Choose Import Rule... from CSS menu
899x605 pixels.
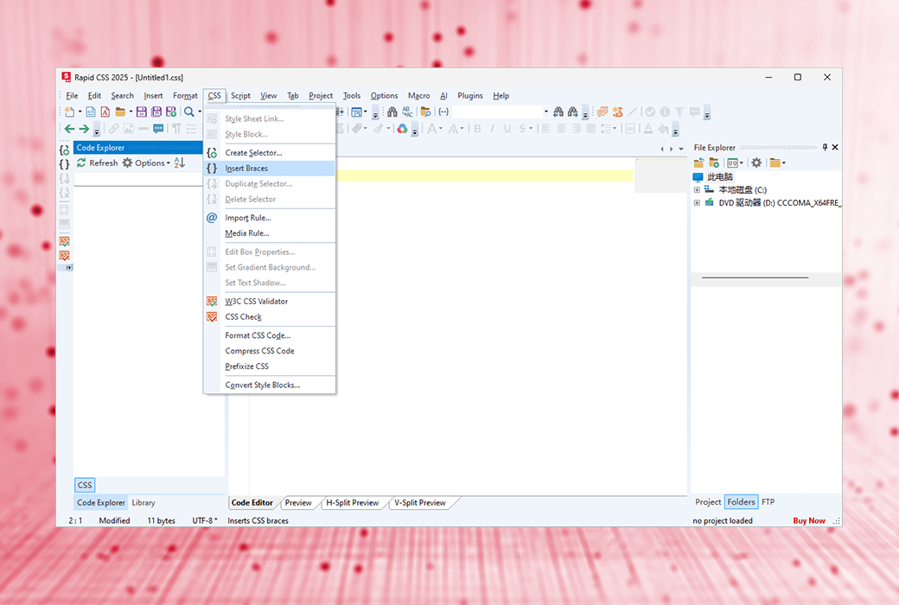[270, 217]
